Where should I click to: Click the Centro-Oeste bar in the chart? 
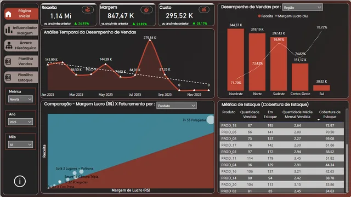(300, 77)
